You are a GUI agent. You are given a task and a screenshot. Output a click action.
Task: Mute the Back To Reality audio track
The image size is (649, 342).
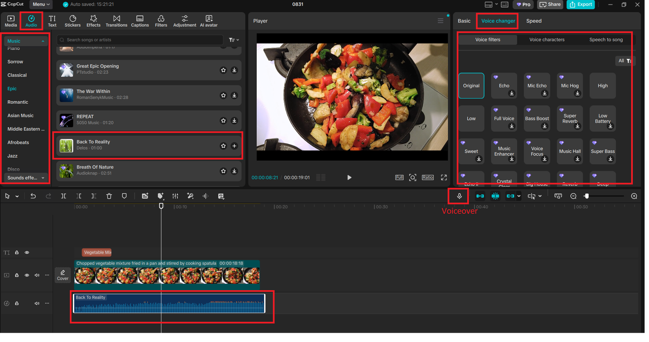pyautogui.click(x=37, y=303)
